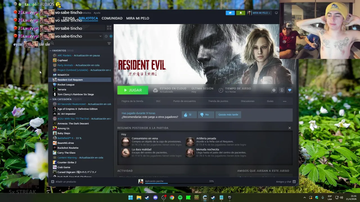Select Buckshot Roulette in the library
360x202 pixels.
point(80,148)
